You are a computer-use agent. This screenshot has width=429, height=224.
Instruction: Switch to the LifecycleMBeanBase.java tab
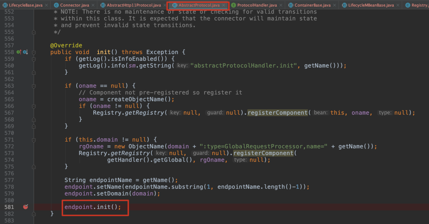(371, 5)
